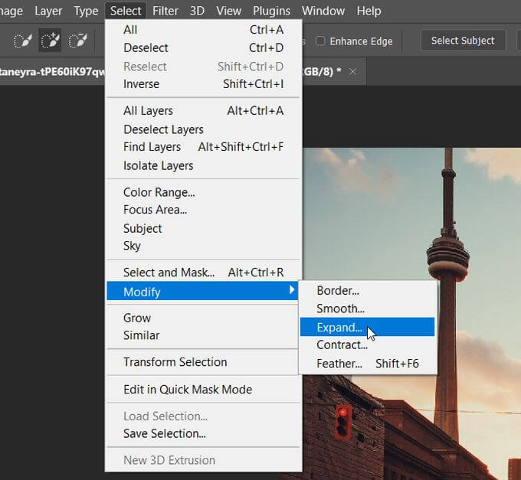Open the Plugins menu
Viewport: 521px width, 480px height.
271,11
